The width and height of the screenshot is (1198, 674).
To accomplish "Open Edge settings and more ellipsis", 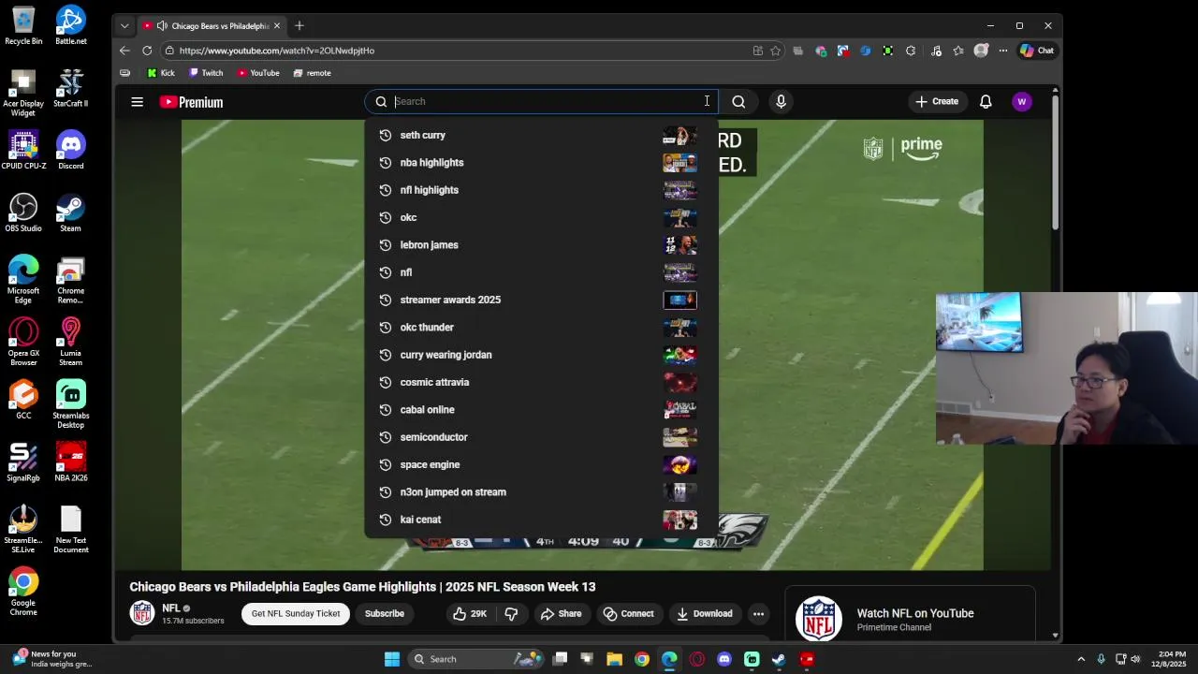I will (1003, 51).
